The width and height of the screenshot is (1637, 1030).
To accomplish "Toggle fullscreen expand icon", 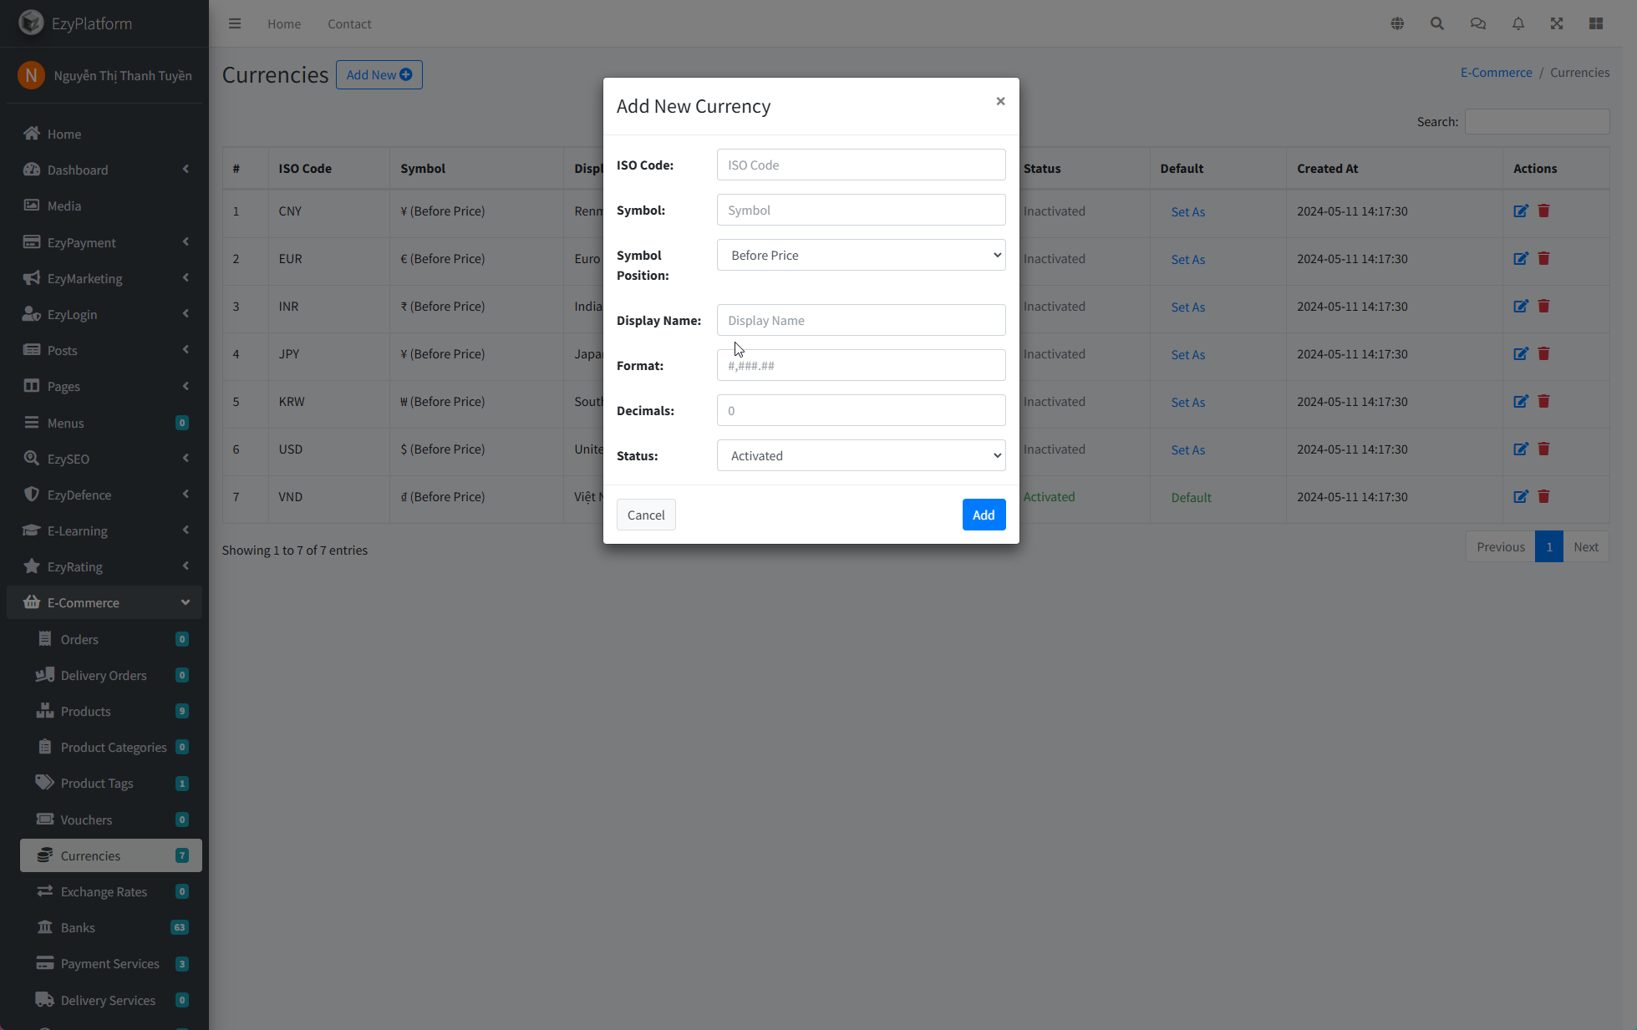I will [1557, 23].
